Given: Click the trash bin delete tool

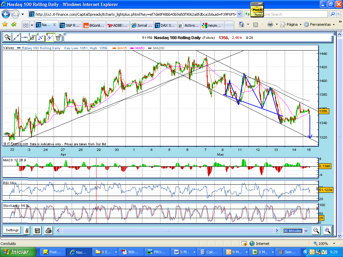Looking at the screenshot, I should (58, 37).
